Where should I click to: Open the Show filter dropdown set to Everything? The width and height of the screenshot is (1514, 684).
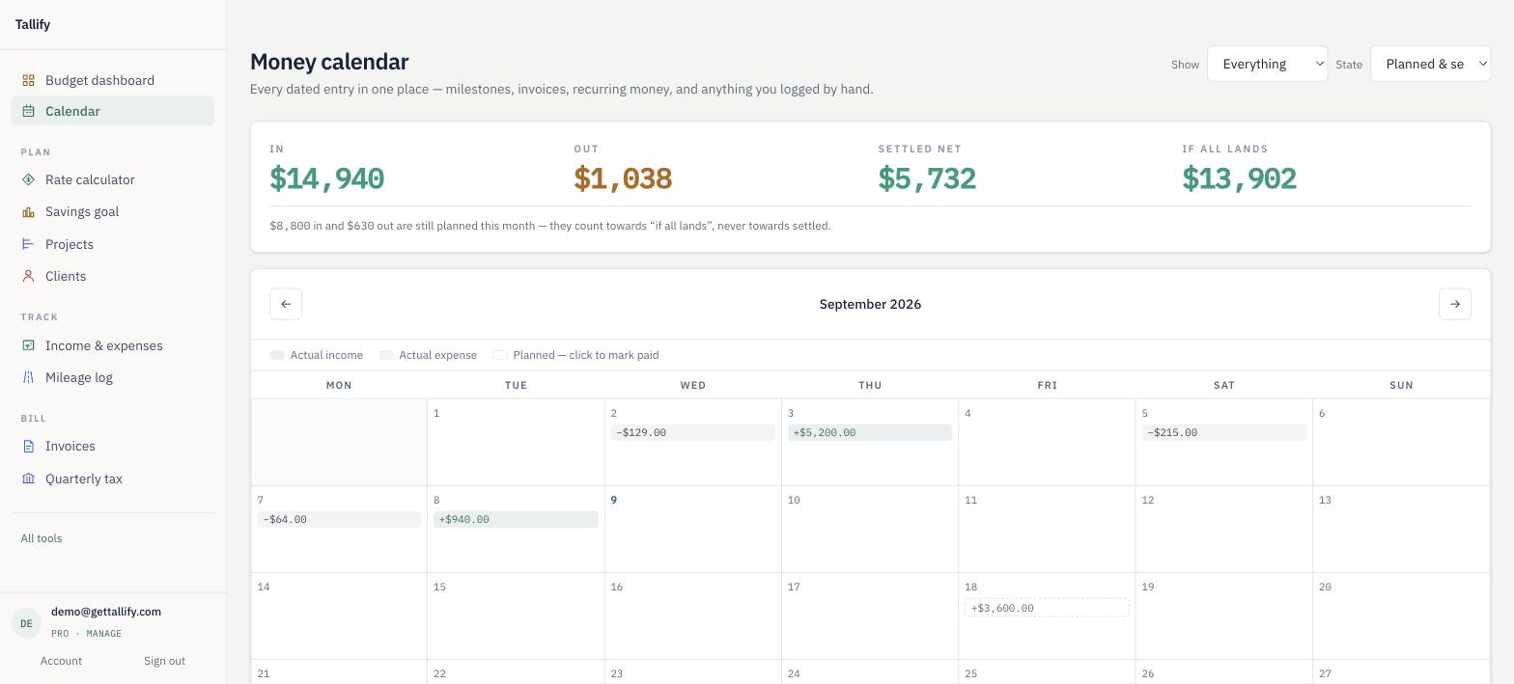pos(1267,64)
